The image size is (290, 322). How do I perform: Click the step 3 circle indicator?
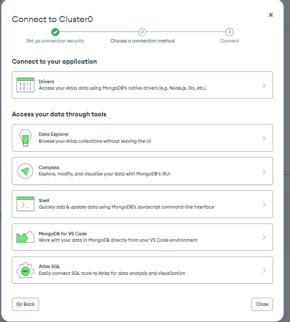tap(229, 32)
